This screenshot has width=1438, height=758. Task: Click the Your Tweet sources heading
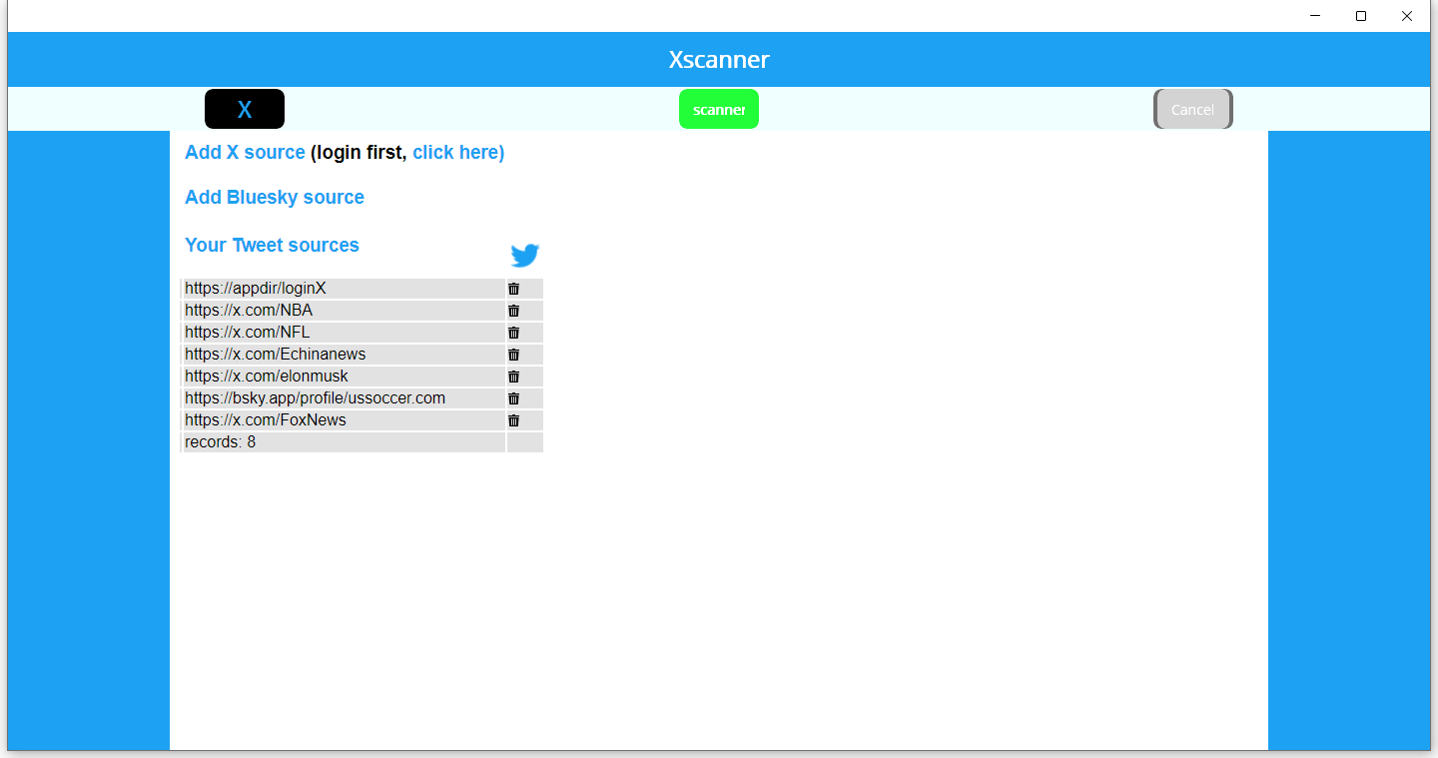pos(272,245)
